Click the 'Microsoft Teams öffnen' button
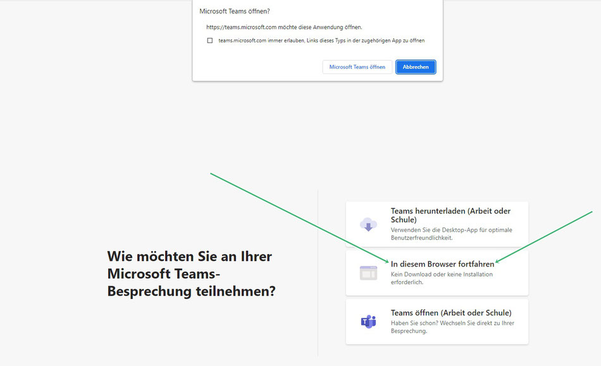This screenshot has width=601, height=366. 357,66
